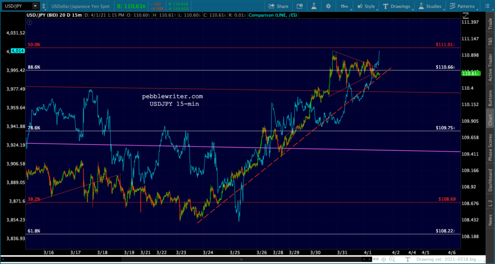Select the 38.2% Fibonacci level label
Screen dimensions: 495x264
34,199
